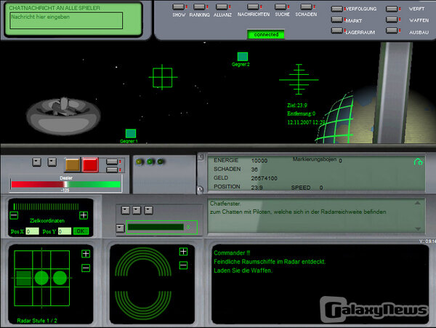Open the SCHADEN damage button

[306, 7]
